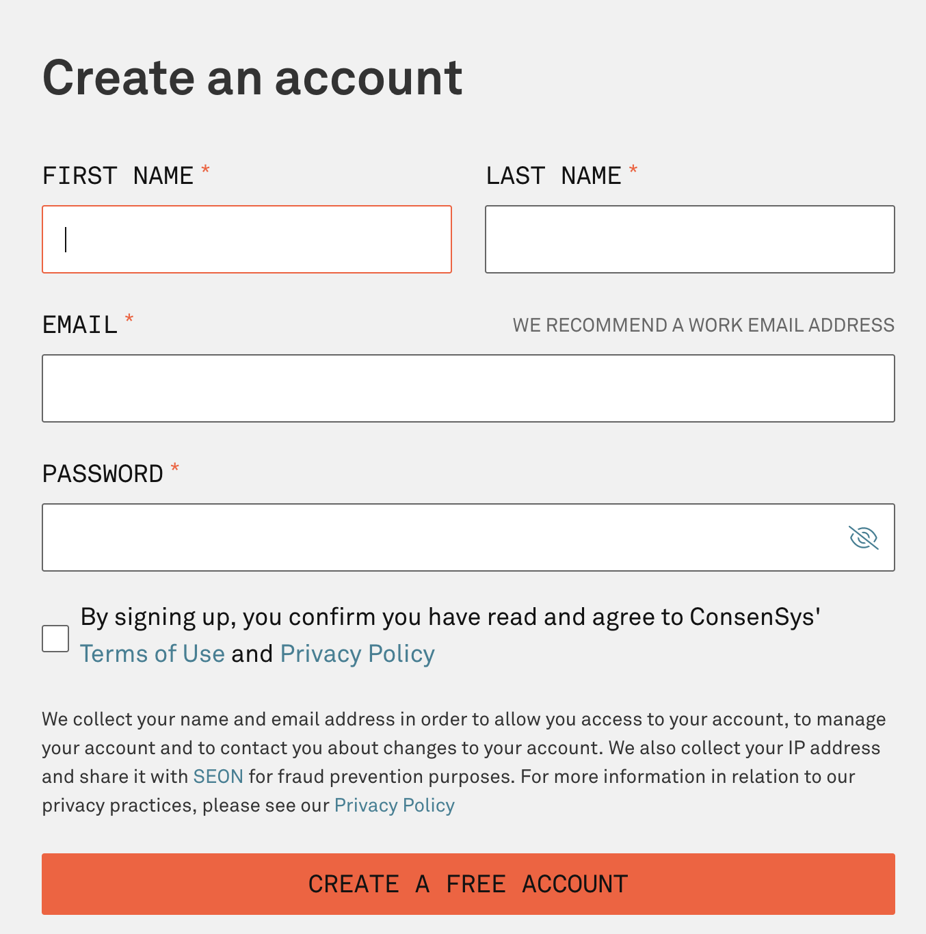Click the "Create an account" heading
Image resolution: width=926 pixels, height=934 pixels.
pos(252,77)
